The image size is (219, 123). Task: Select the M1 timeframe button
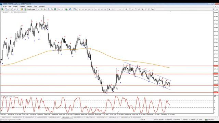click(80, 9)
